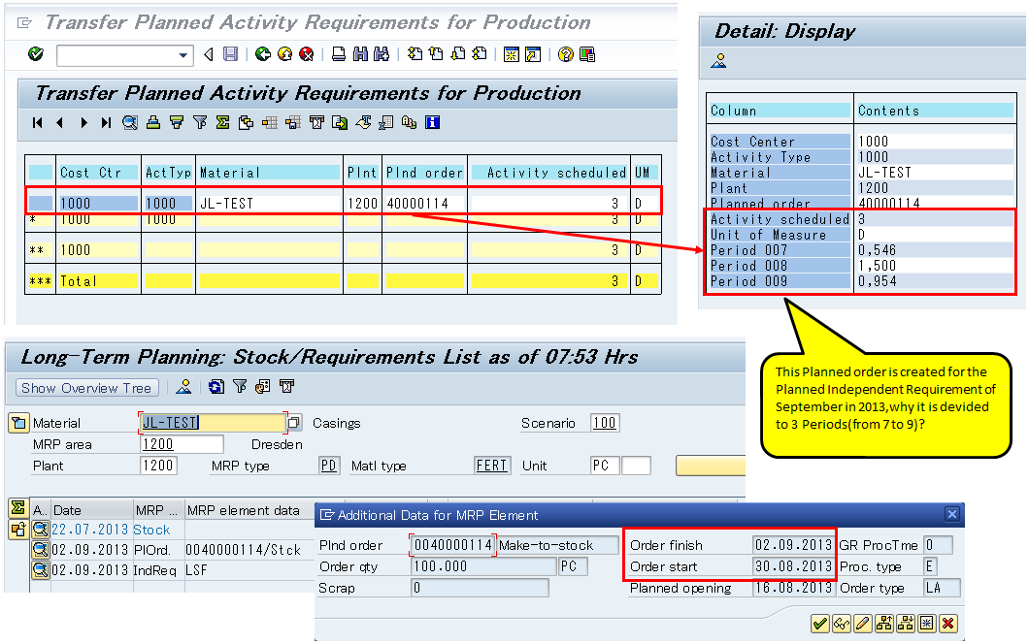Click the column left arrow in list toolbar
1029x644 pixels.
[60, 122]
